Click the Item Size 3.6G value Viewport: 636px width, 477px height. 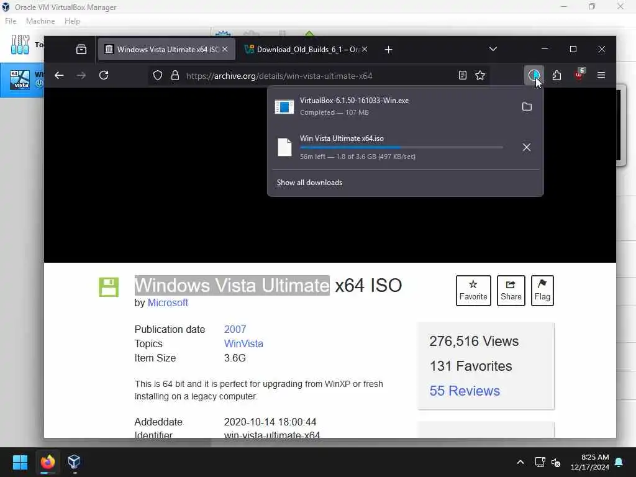[x=235, y=358]
